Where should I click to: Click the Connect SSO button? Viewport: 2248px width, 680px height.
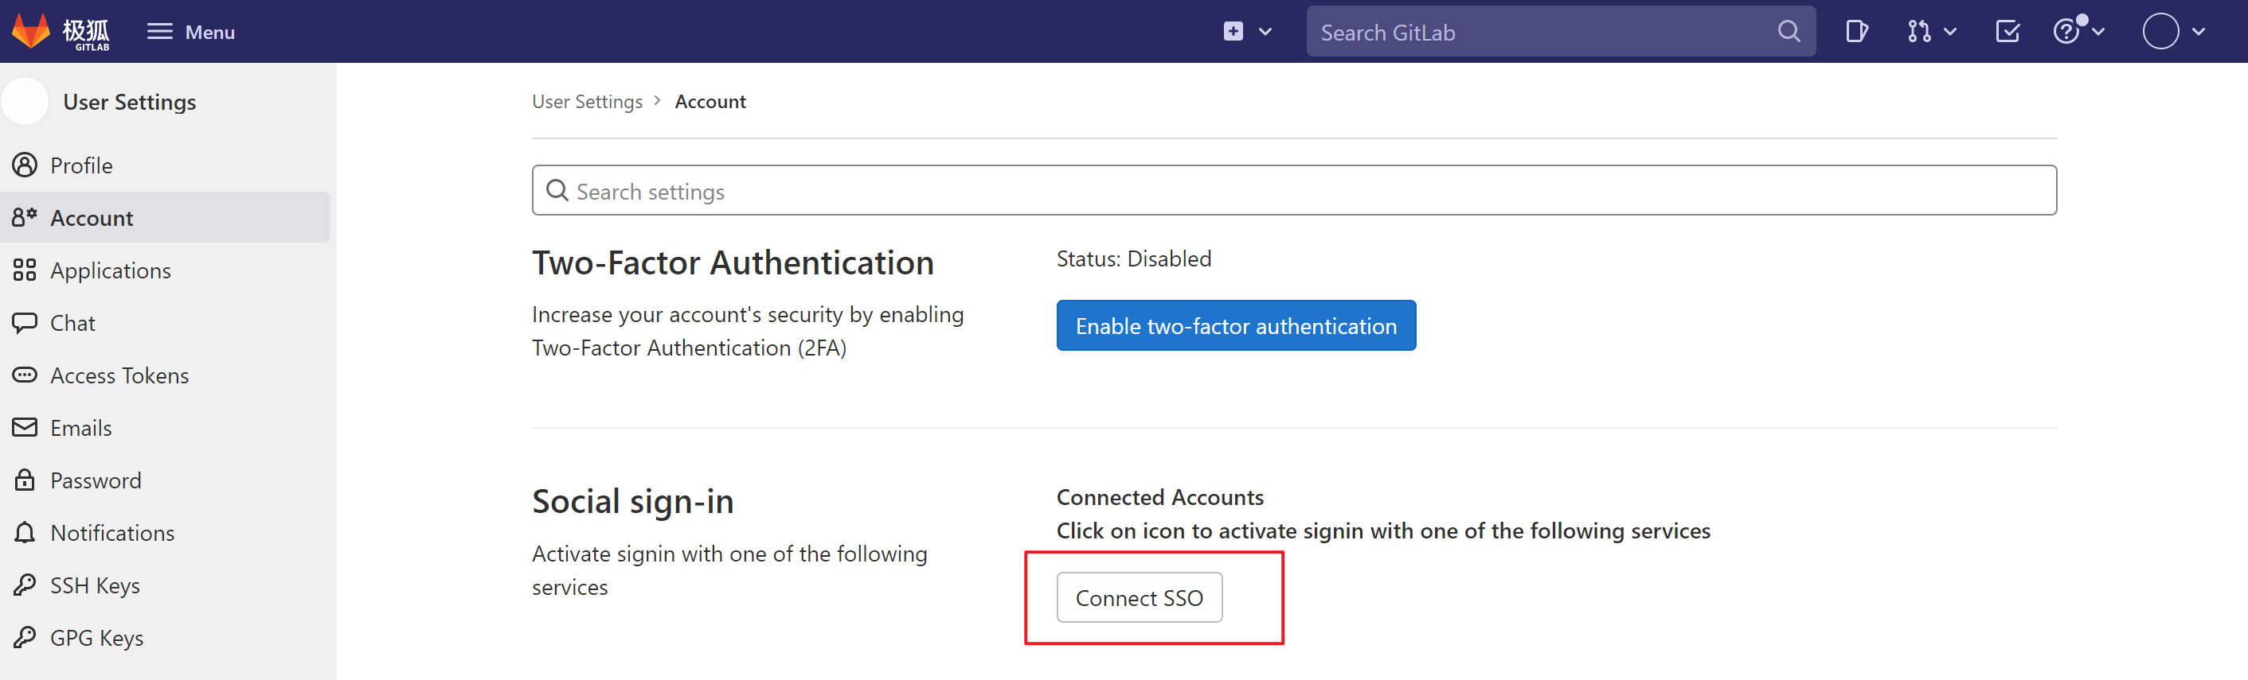click(1139, 598)
